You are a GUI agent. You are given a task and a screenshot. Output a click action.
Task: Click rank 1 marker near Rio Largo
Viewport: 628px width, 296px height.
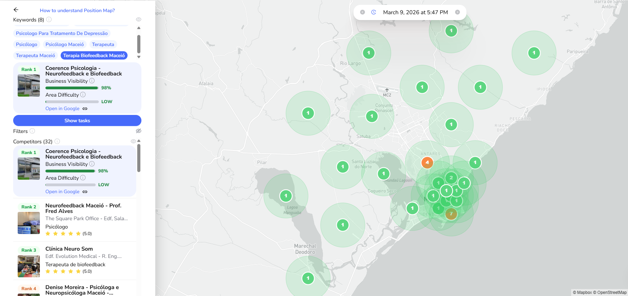point(369,53)
